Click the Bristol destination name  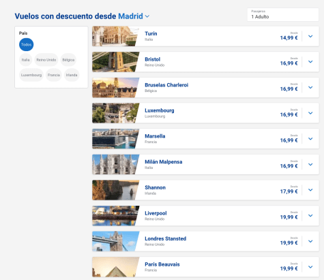tap(153, 59)
